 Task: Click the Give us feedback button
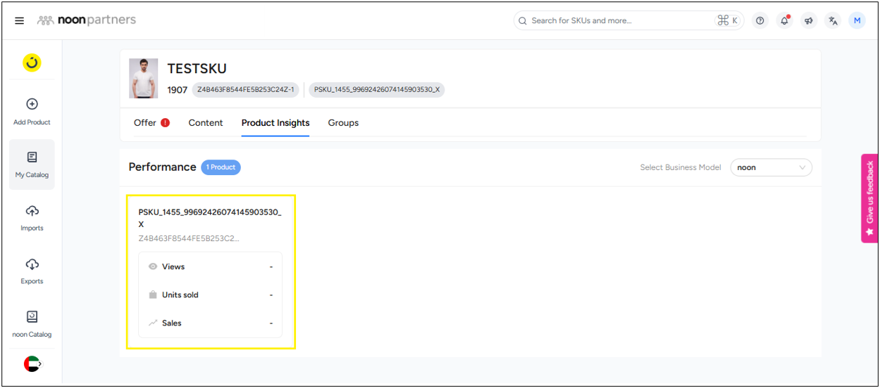pyautogui.click(x=869, y=198)
